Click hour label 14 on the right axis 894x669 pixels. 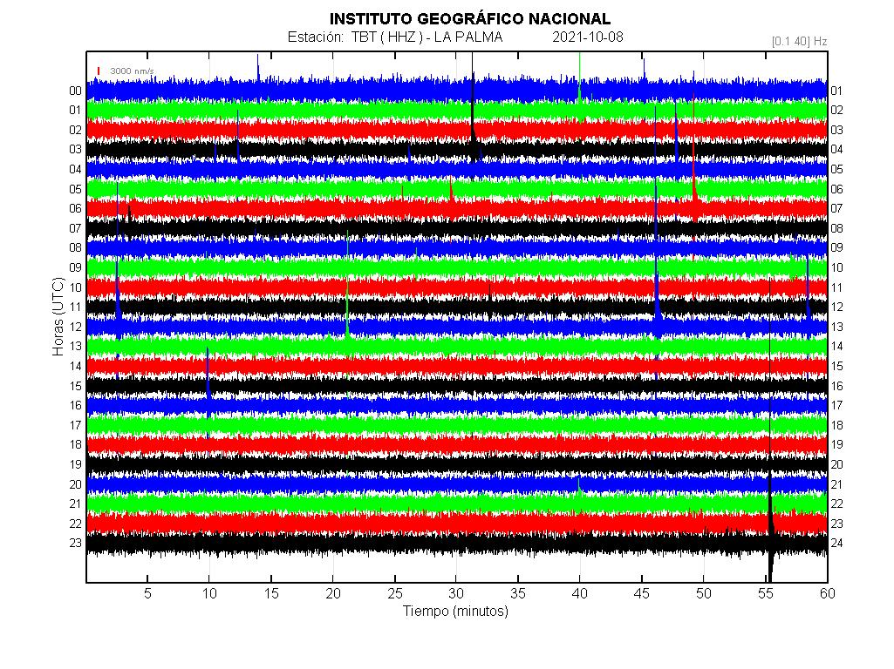pos(836,346)
